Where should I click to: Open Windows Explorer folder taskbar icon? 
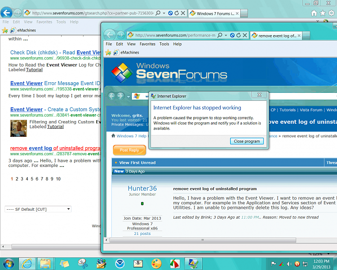45,264
